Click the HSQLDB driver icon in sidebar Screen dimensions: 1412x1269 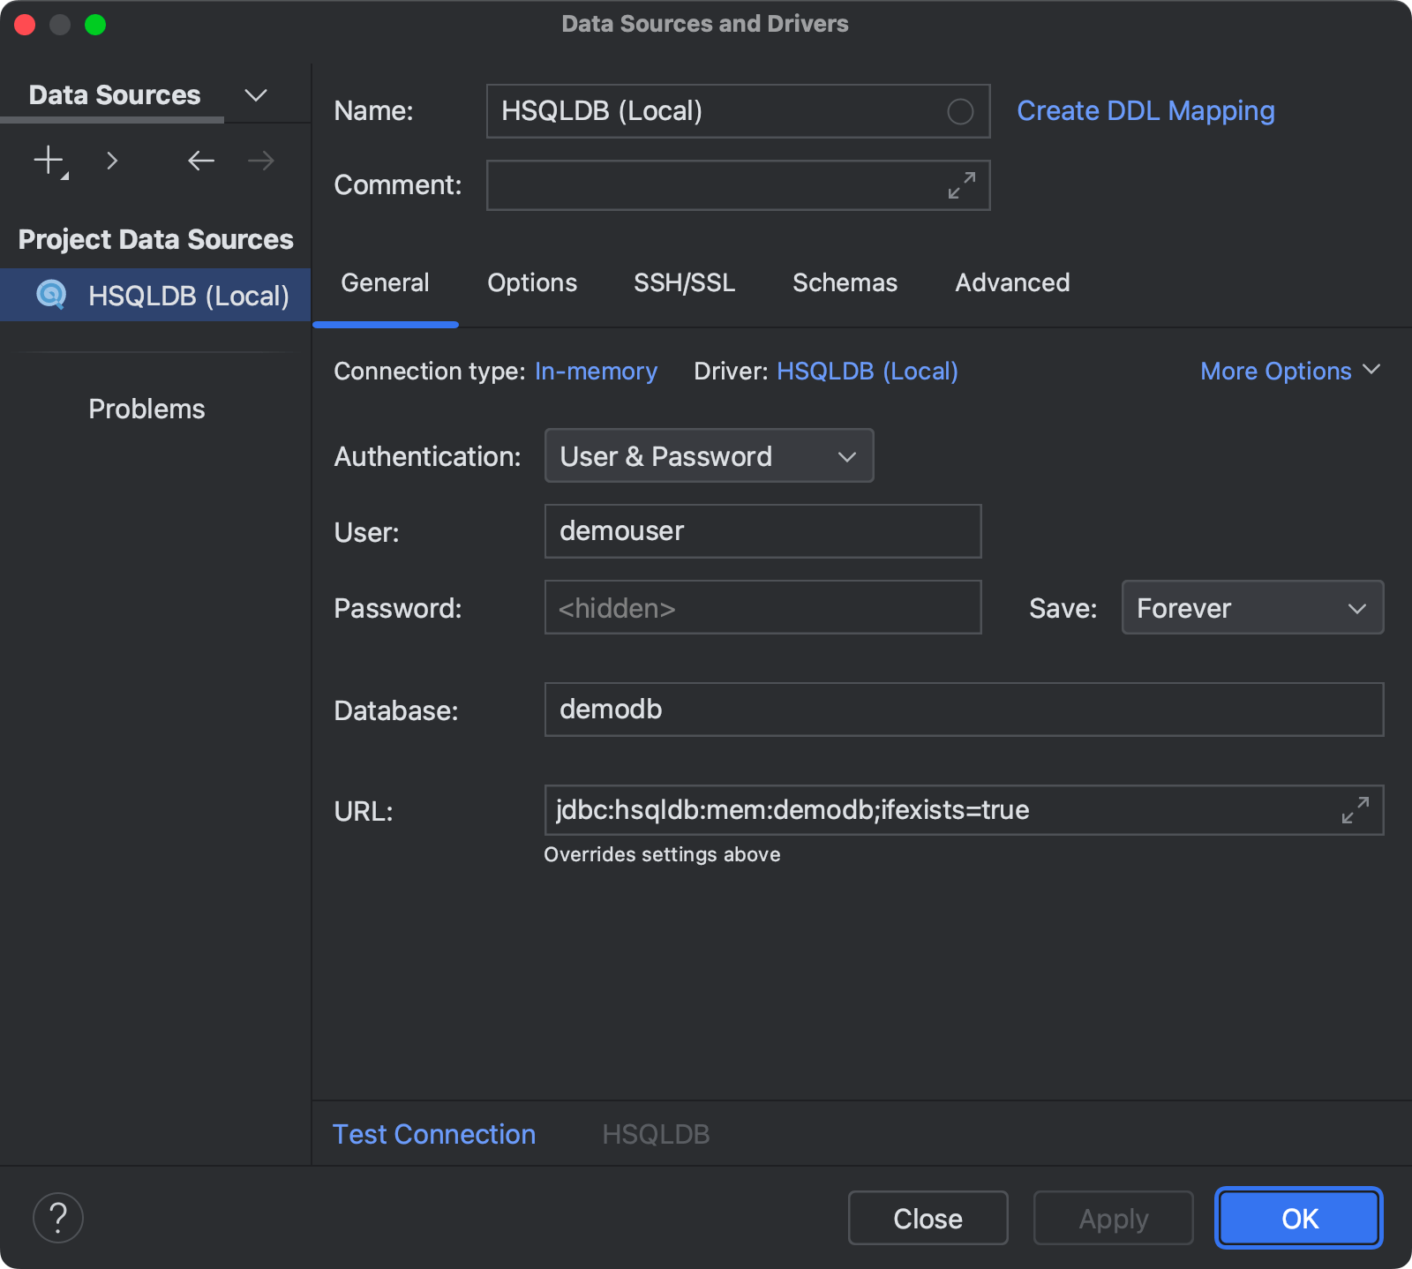coord(50,295)
